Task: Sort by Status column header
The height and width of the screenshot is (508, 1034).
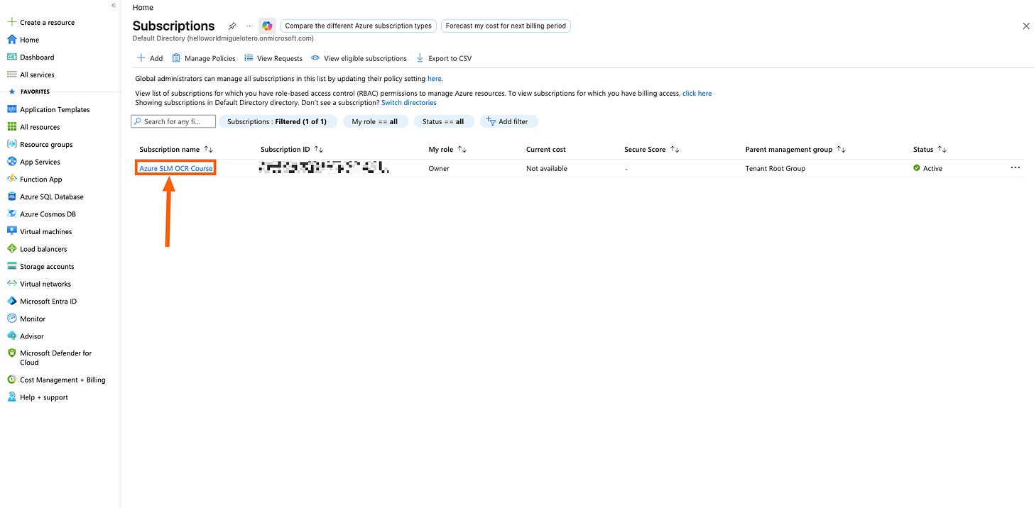Action: coord(930,149)
